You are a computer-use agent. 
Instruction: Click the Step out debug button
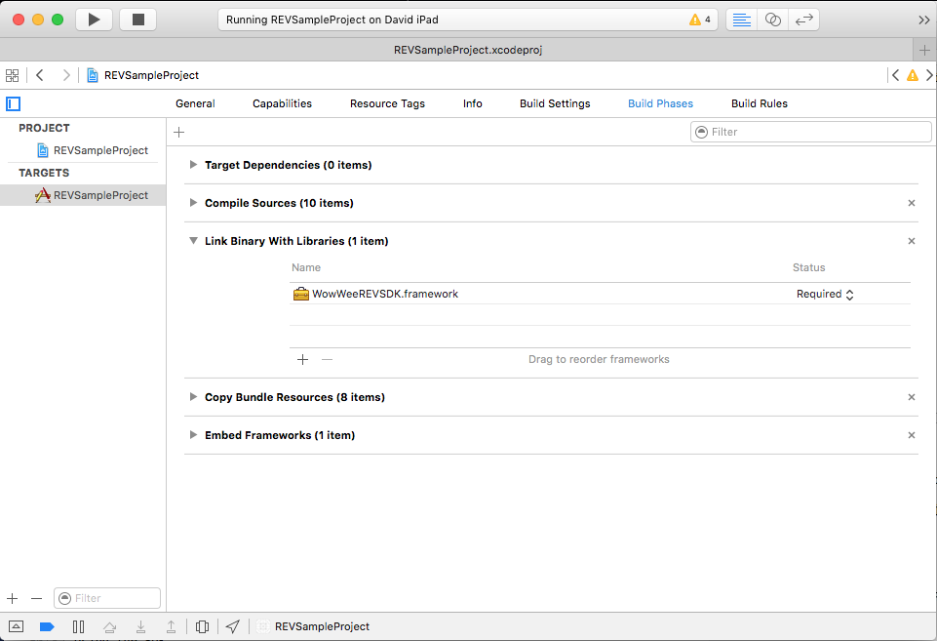(x=171, y=626)
